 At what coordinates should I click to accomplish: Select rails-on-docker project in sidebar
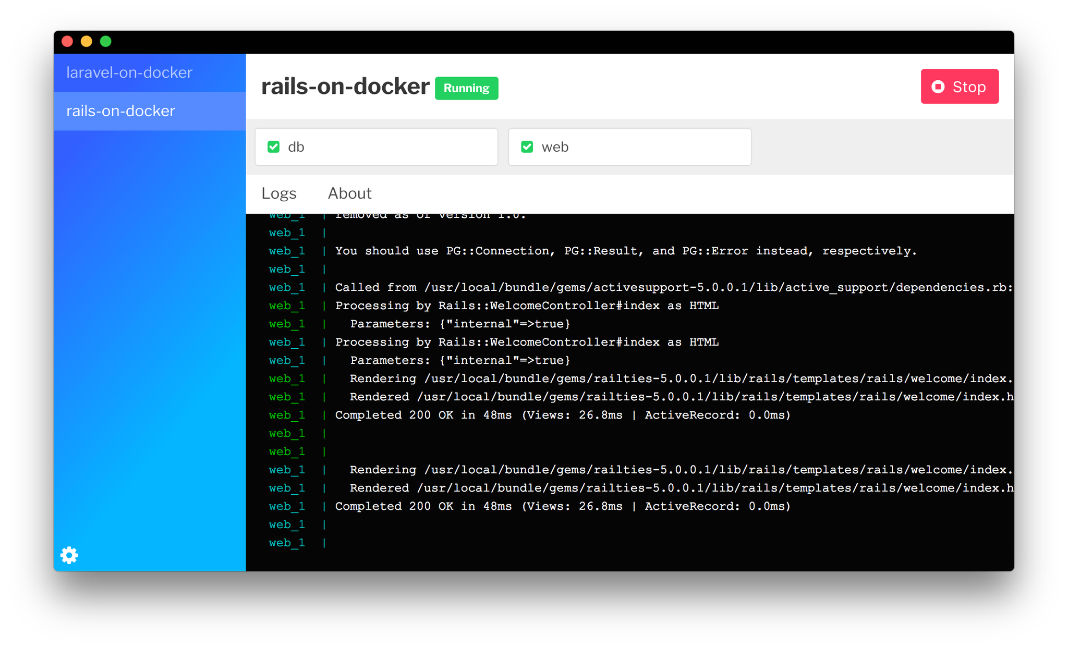point(150,111)
